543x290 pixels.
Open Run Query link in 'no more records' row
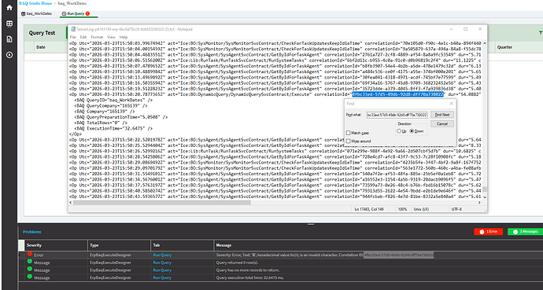162,270
